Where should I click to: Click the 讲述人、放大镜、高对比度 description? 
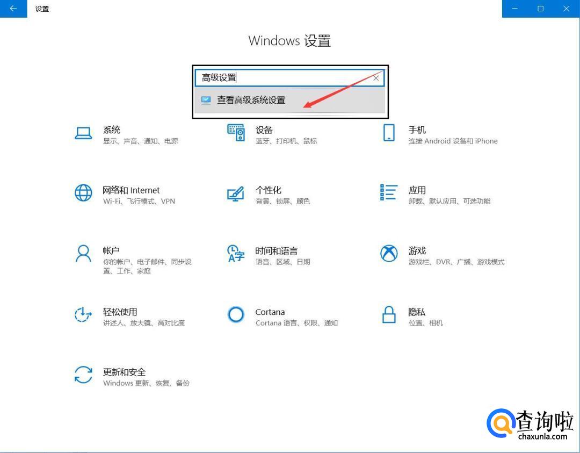[x=144, y=323]
